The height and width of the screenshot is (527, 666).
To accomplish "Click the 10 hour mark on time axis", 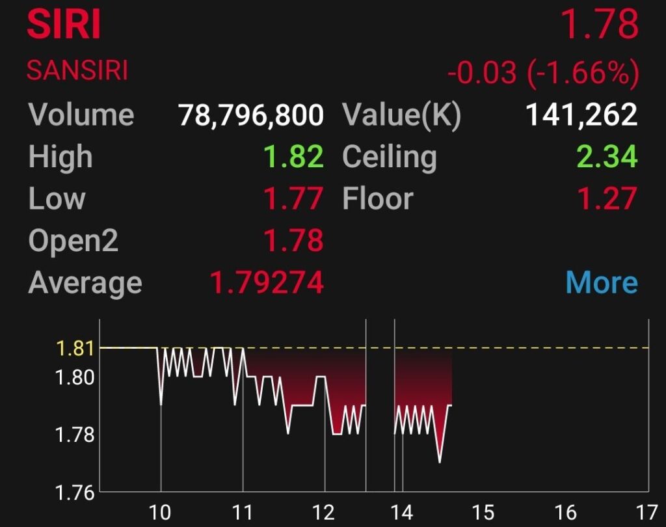I will [160, 513].
